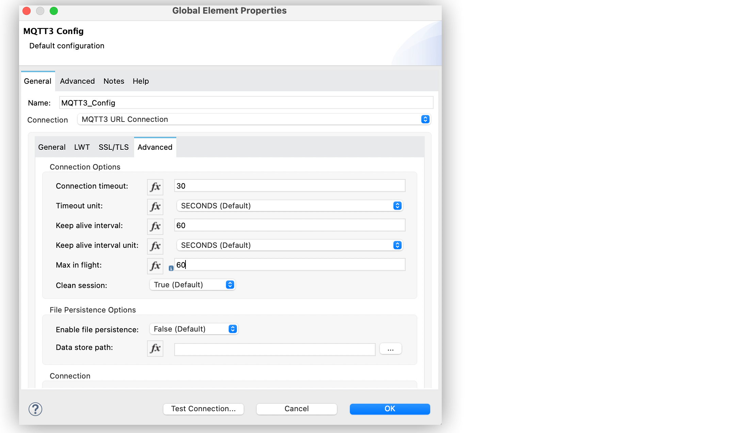Expand the Clean session dropdown
Screen dimensions: 729x433
click(x=230, y=285)
